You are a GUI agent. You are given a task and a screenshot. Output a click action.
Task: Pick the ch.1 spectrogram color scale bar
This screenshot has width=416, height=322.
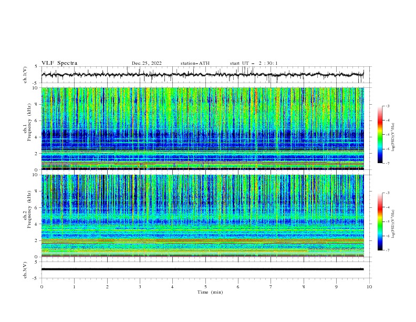[x=380, y=135]
